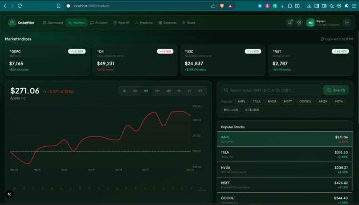Open the Expenses nav item
359x205 pixels.
pyautogui.click(x=167, y=23)
